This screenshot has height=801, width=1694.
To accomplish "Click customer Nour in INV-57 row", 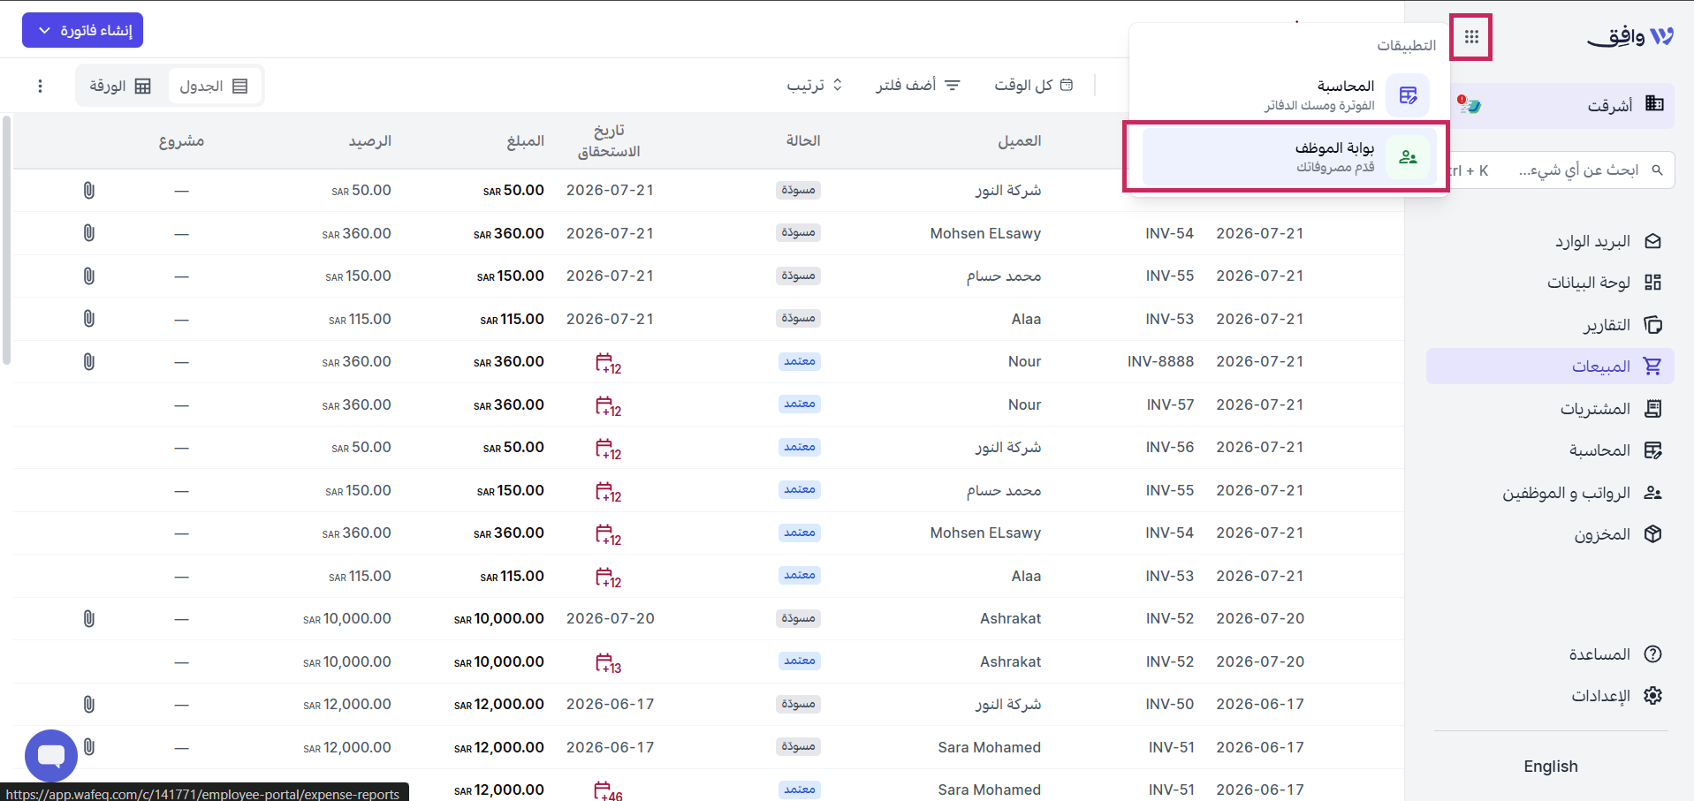I will click(1024, 404).
